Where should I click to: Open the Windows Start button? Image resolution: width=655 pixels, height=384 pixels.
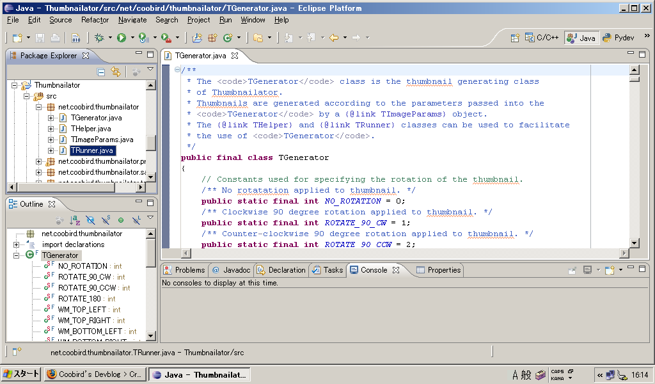coord(21,374)
